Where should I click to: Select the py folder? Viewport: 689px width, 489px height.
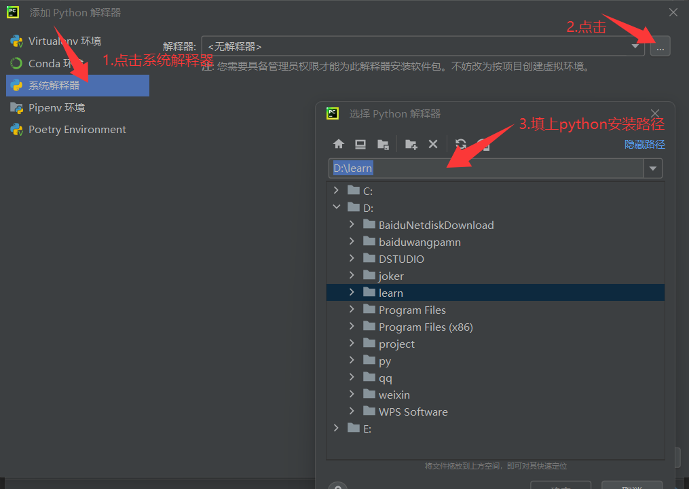click(496, 361)
